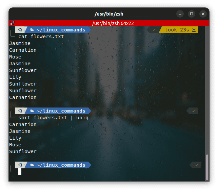
Task: Click the folder icon above sort command
Action: [x=32, y=111]
